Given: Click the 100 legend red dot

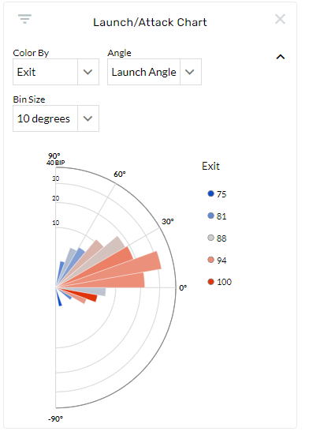Looking at the screenshot, I should click(210, 282).
